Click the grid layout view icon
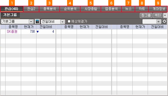Image resolution: width=168 pixels, height=96 pixels. click(x=37, y=21)
